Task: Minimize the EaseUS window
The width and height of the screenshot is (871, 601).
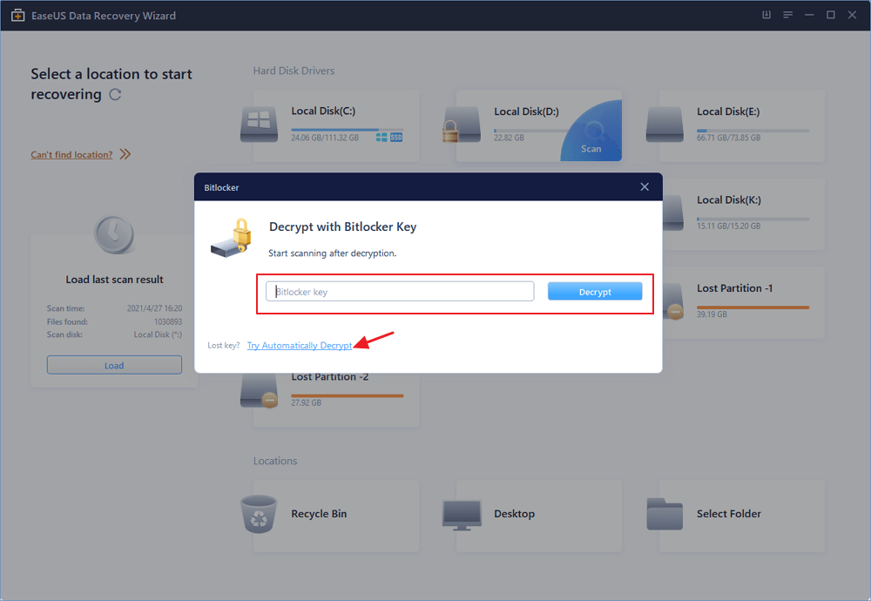Action: pyautogui.click(x=809, y=15)
